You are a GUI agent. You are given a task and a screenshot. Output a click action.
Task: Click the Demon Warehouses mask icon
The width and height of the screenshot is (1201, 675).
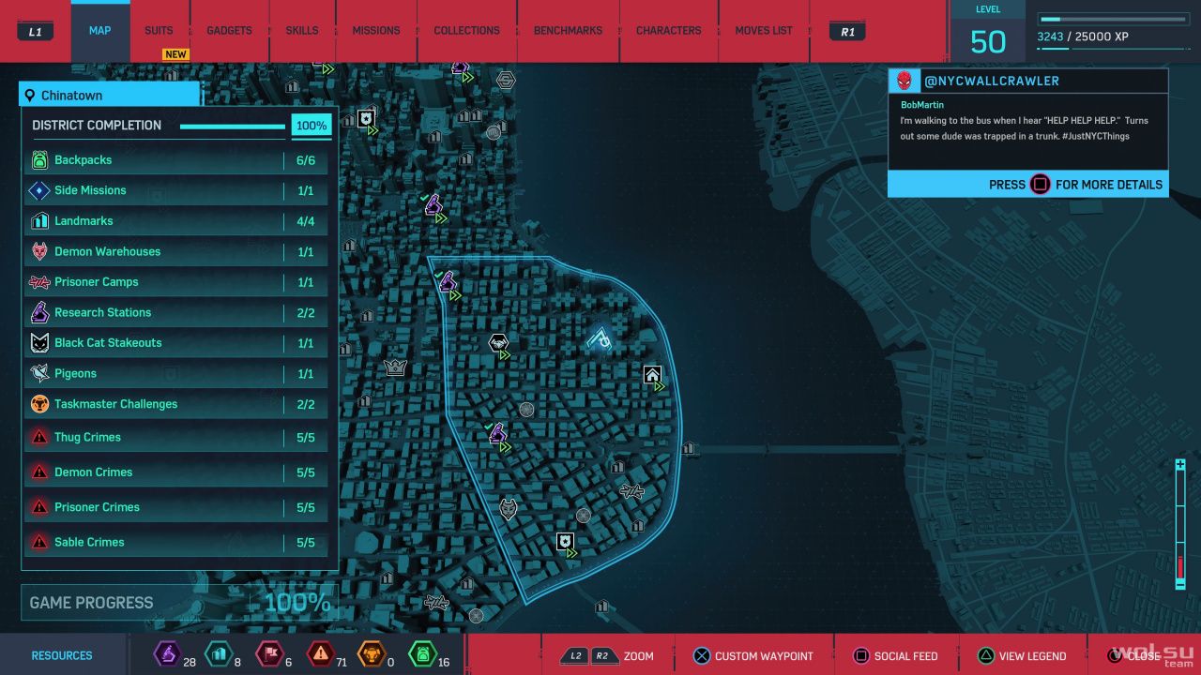[x=39, y=251]
